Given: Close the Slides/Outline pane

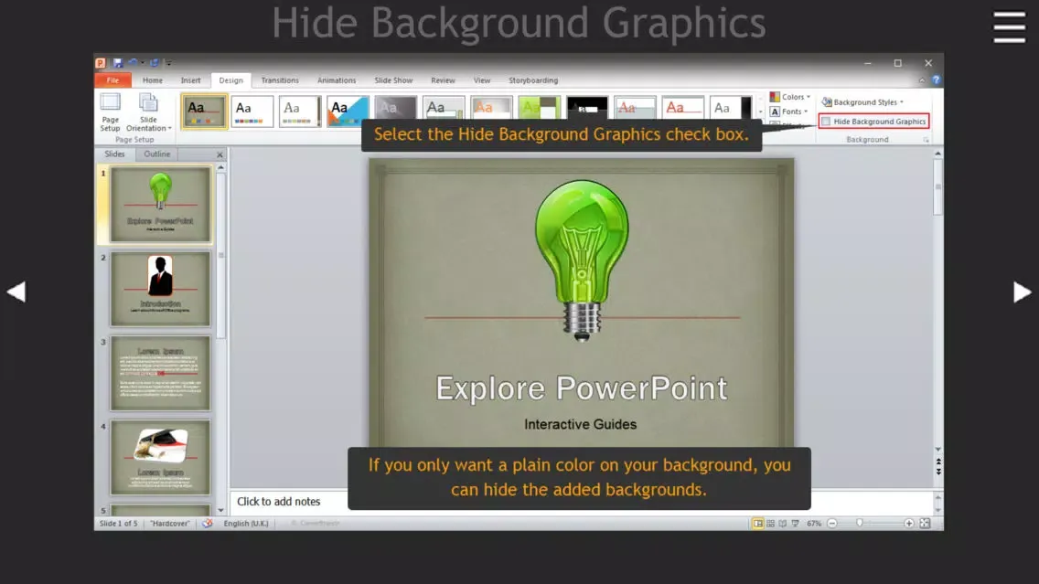Looking at the screenshot, I should click(220, 155).
